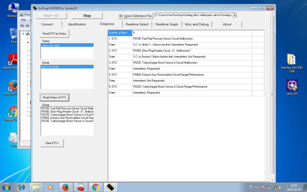The width and height of the screenshot is (307, 192).
Task: Click Read DTC by Status button
Action: tap(54, 33)
